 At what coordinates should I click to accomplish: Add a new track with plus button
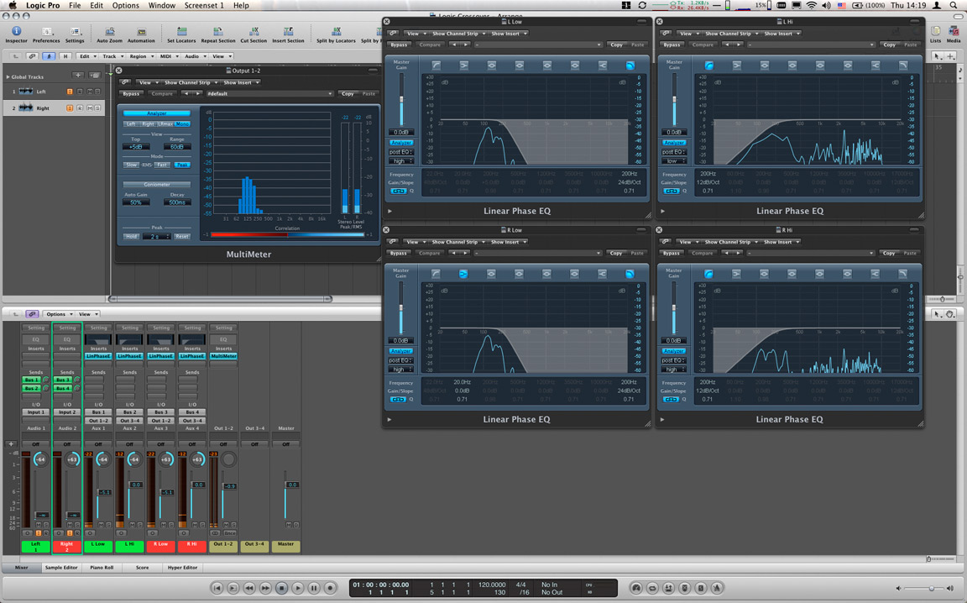coord(78,76)
